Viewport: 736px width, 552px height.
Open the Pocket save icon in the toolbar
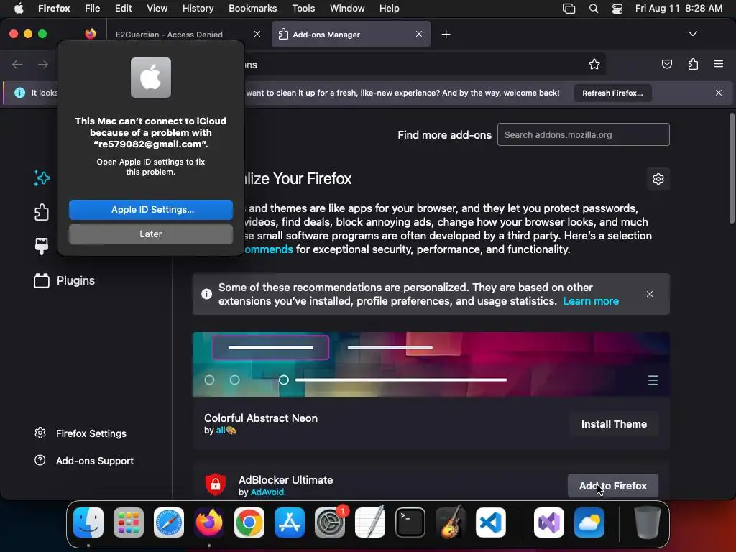666,64
